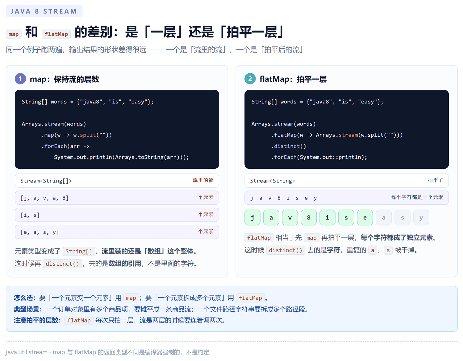Select the "[e, a, s, y]" output row
Screen dimensions: 463x361
[117, 232]
